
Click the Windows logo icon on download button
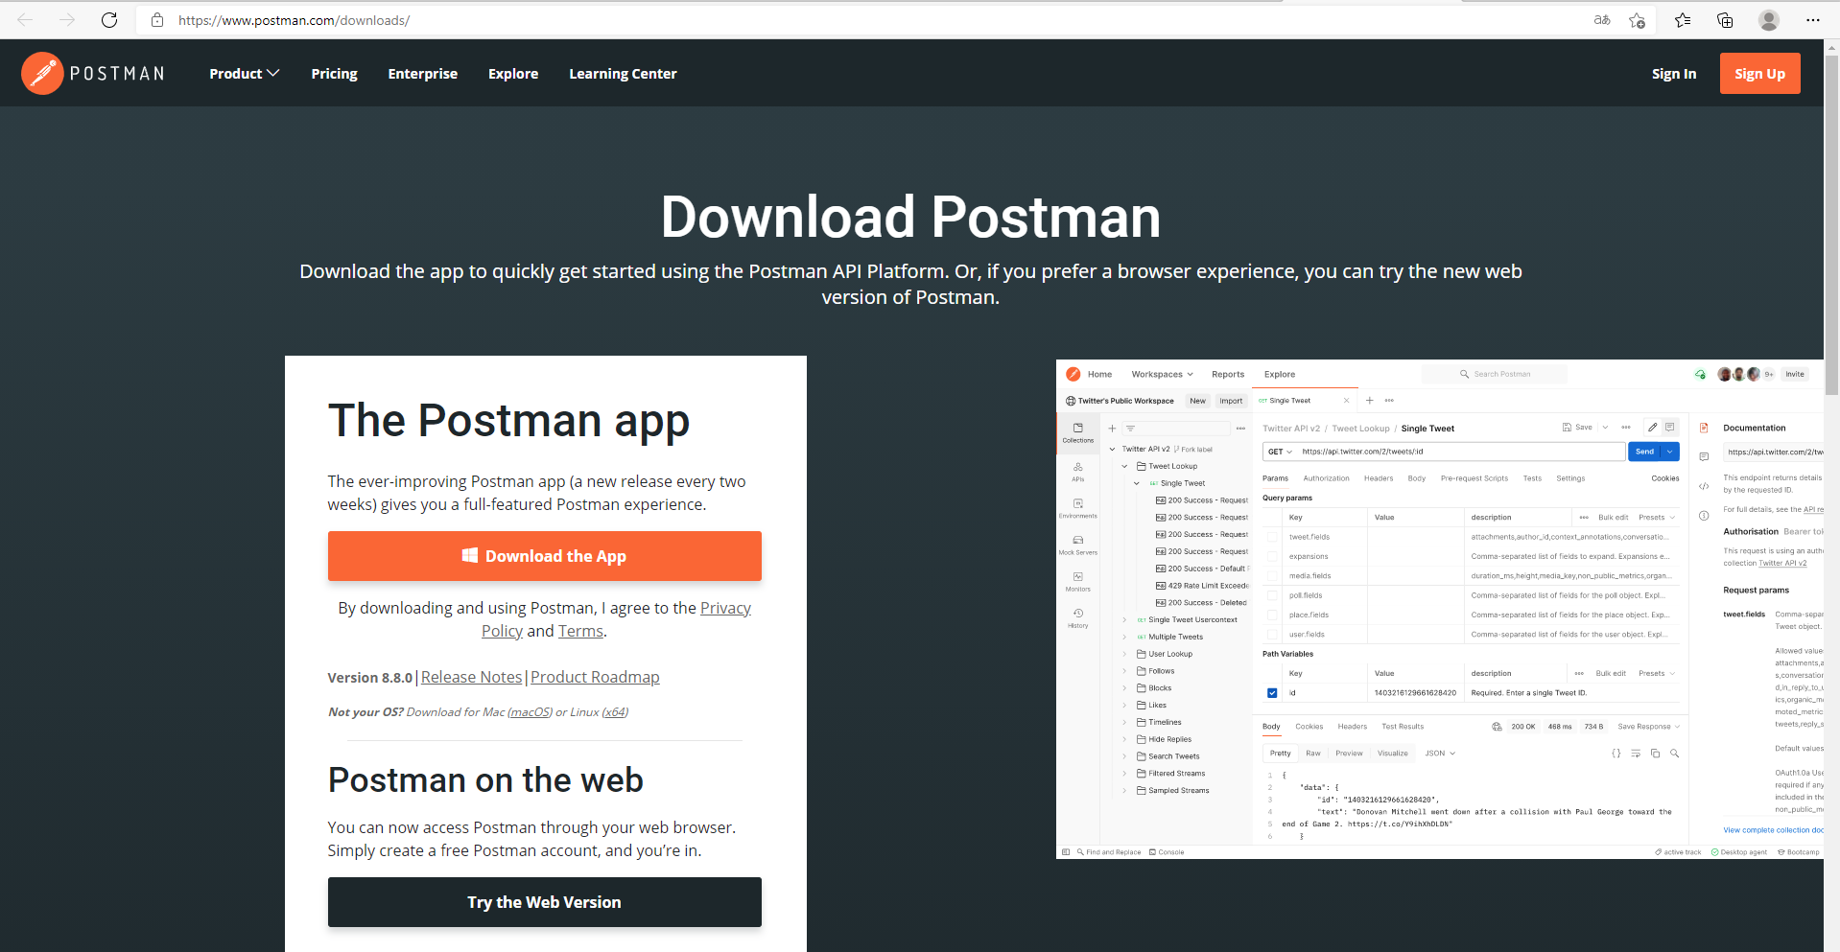click(470, 555)
